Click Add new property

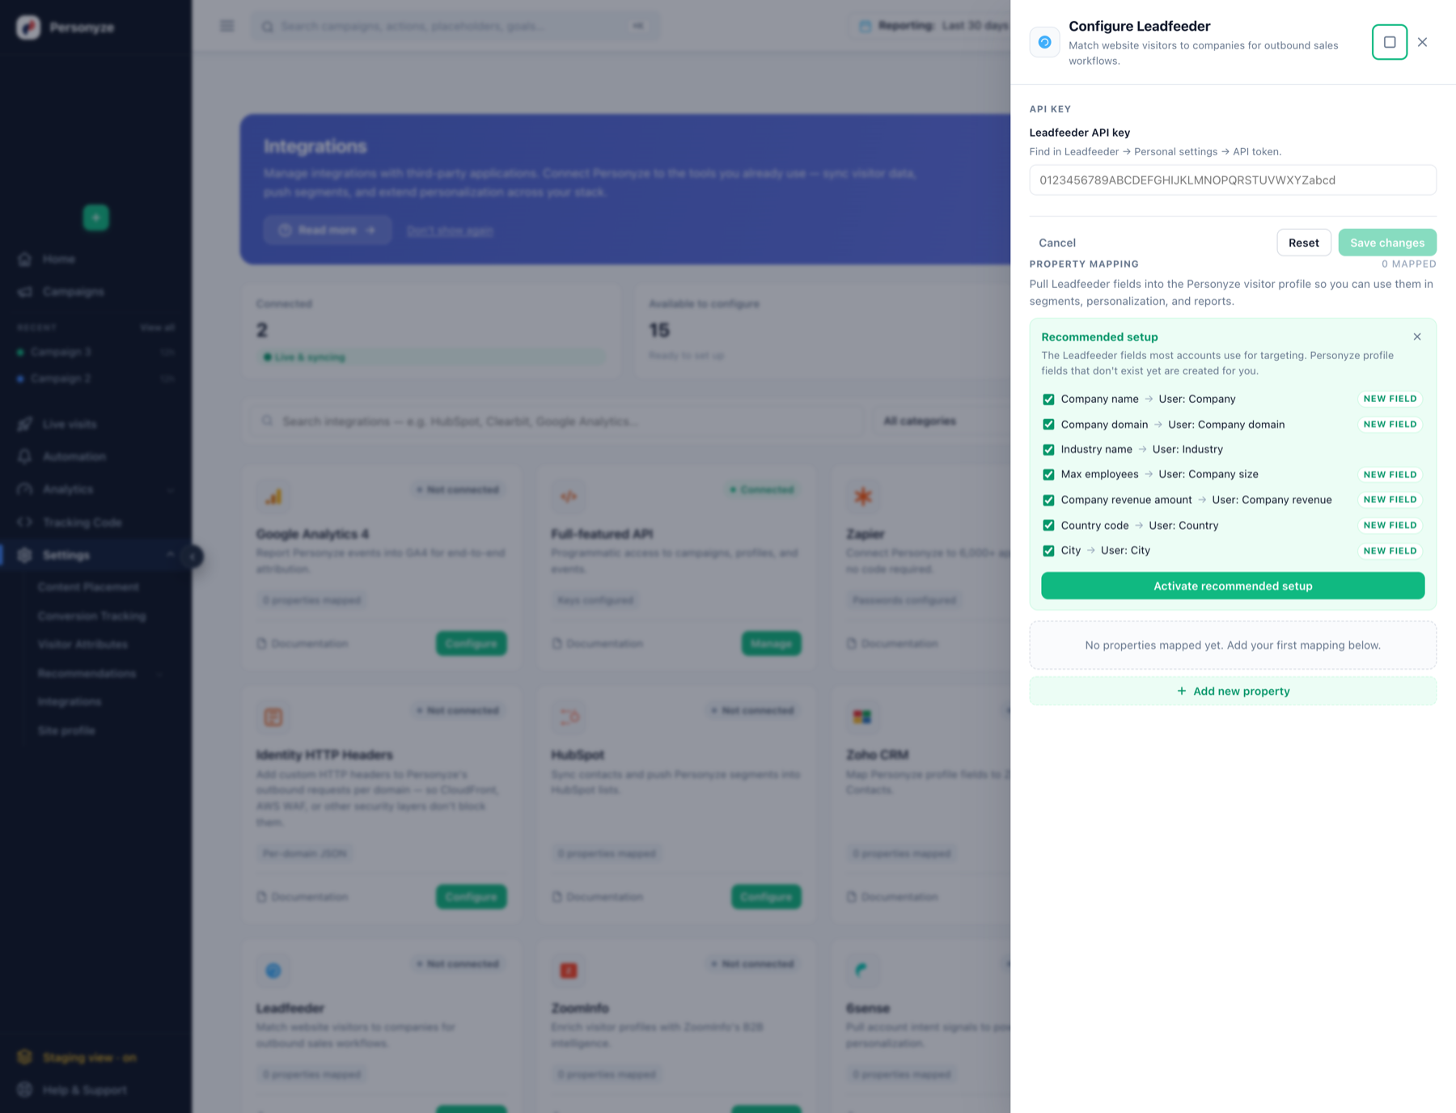coord(1232,691)
